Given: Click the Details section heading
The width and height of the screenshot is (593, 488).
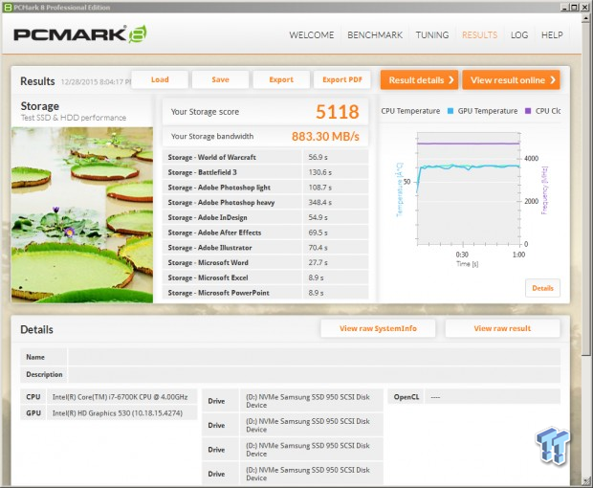Looking at the screenshot, I should pyautogui.click(x=36, y=329).
